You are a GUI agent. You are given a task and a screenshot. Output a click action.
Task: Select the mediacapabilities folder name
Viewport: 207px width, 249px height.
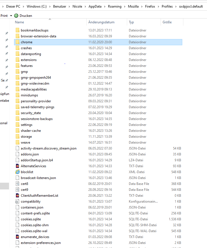tap(34, 89)
